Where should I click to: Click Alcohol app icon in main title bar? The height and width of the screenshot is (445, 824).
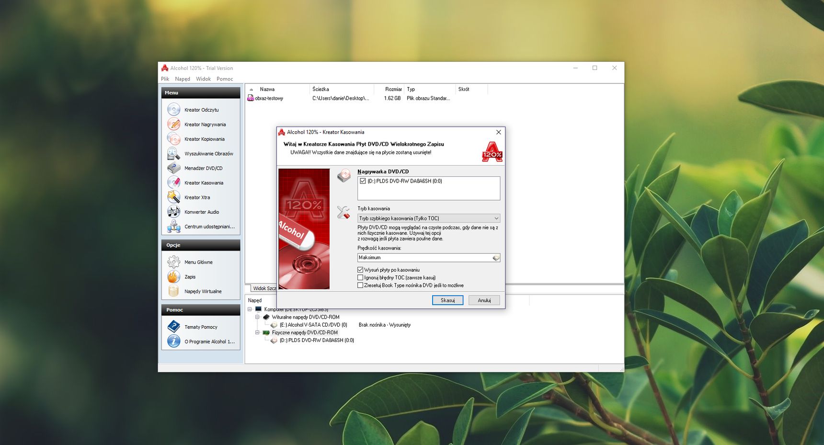pos(165,68)
